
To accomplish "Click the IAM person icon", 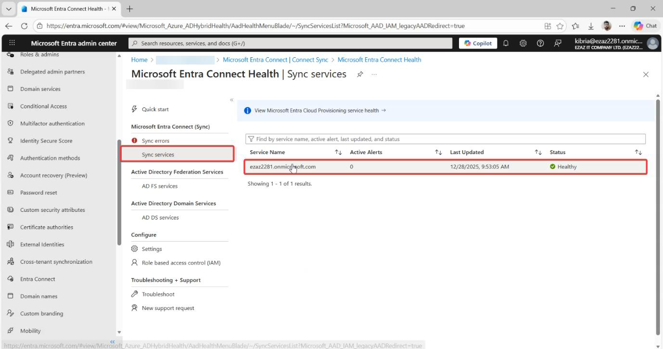I will click(134, 263).
